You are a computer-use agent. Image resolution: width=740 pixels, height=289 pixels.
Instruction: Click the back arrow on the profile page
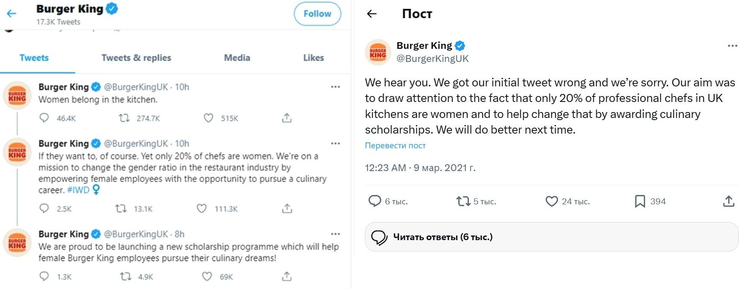11,13
